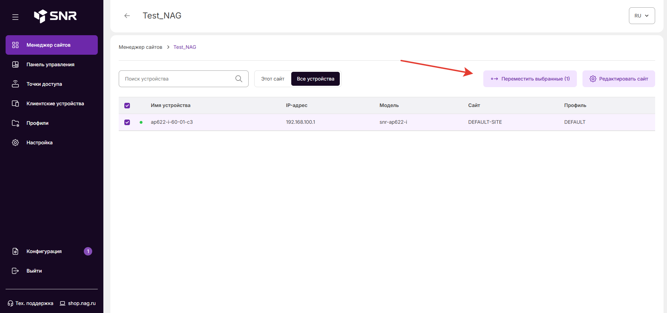Click device name ap622-i-60-01-c3
This screenshot has width=667, height=313.
(172, 122)
